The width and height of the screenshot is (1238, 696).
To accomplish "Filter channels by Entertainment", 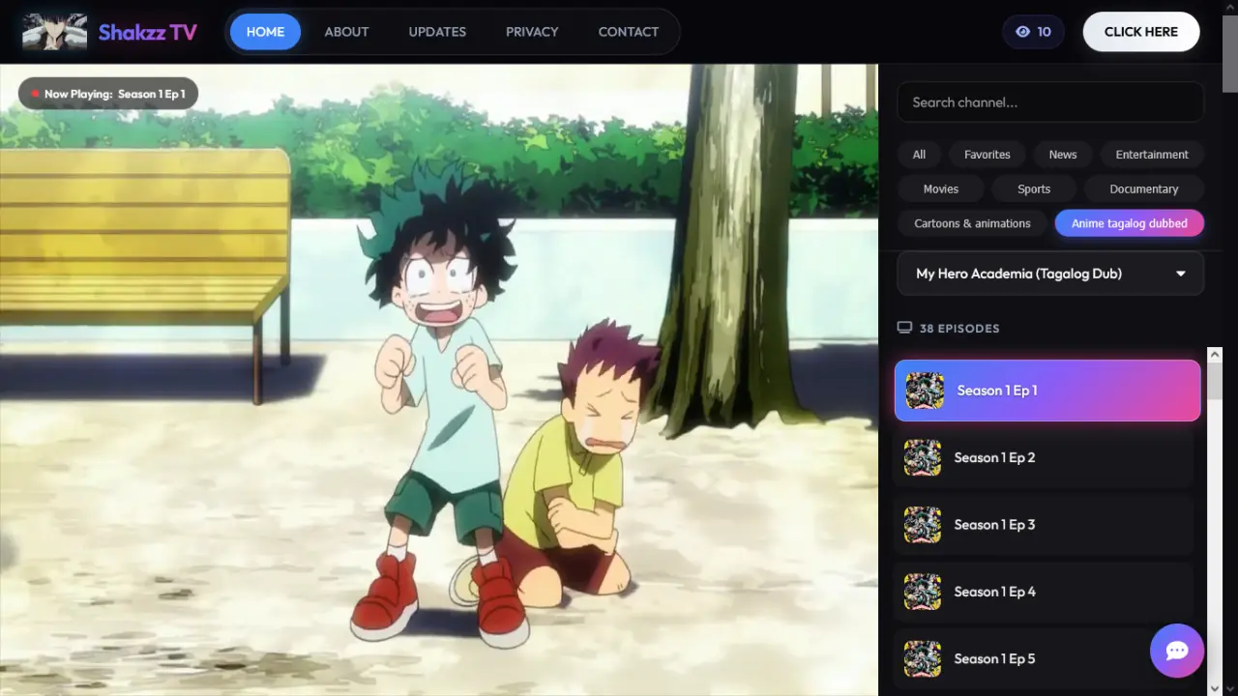I will [x=1152, y=155].
